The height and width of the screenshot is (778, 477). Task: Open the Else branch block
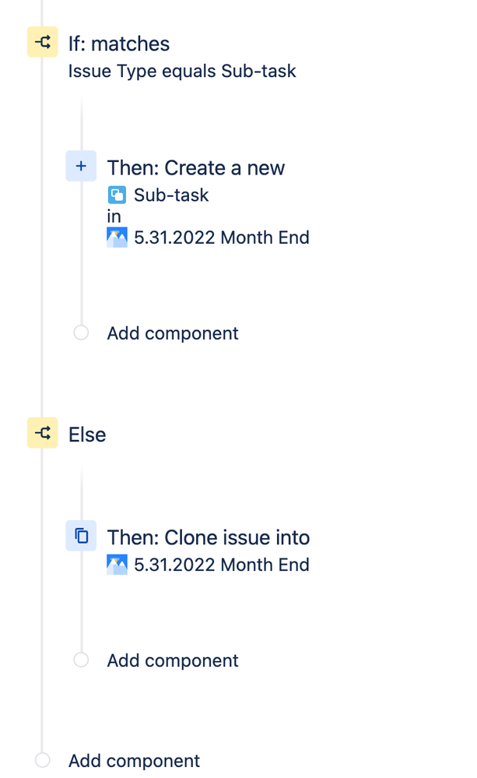pyautogui.click(x=87, y=435)
